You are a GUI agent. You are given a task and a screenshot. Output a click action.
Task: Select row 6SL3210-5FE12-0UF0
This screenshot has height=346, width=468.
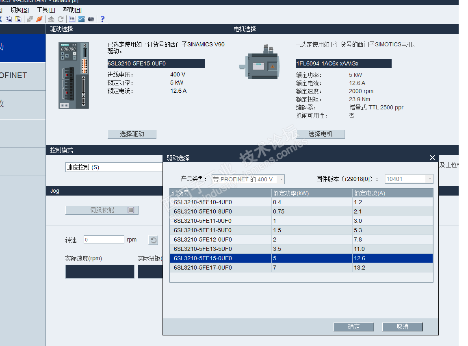tap(301, 239)
